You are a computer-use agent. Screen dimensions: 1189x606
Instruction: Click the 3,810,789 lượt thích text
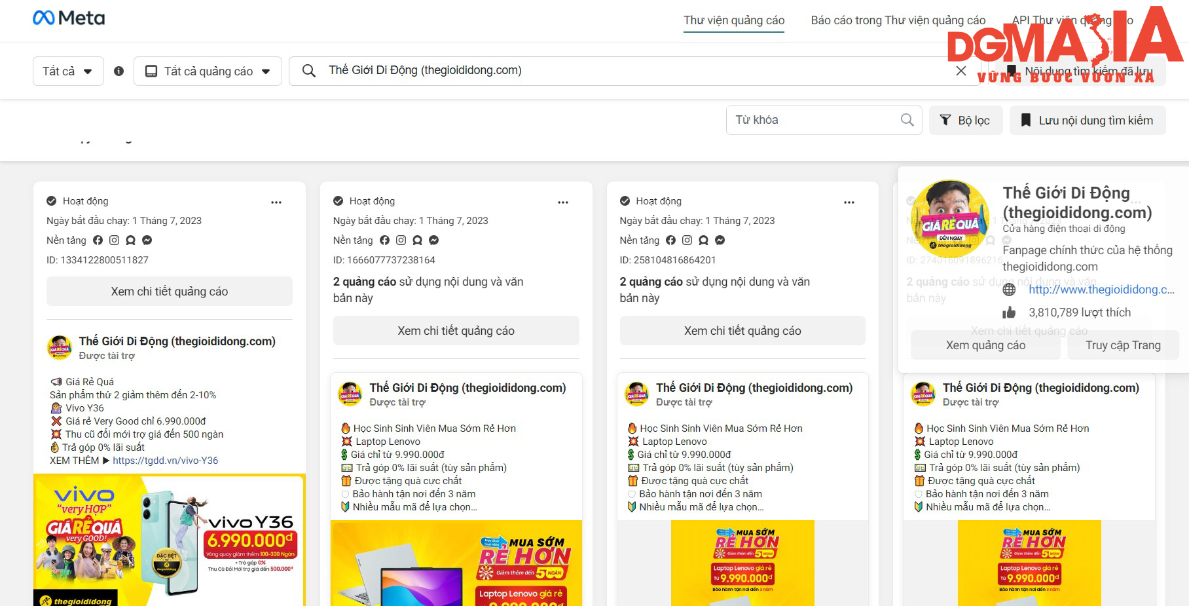point(1080,312)
